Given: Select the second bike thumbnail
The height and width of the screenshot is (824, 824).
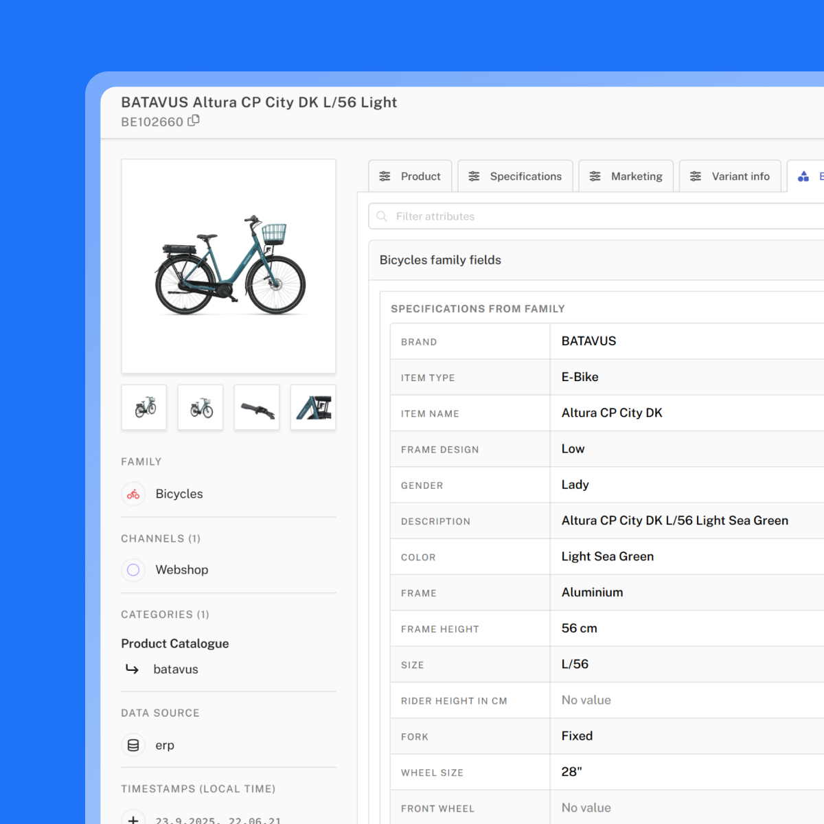Looking at the screenshot, I should [201, 408].
